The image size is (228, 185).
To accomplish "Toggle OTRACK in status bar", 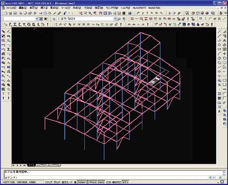I will tap(92, 182).
